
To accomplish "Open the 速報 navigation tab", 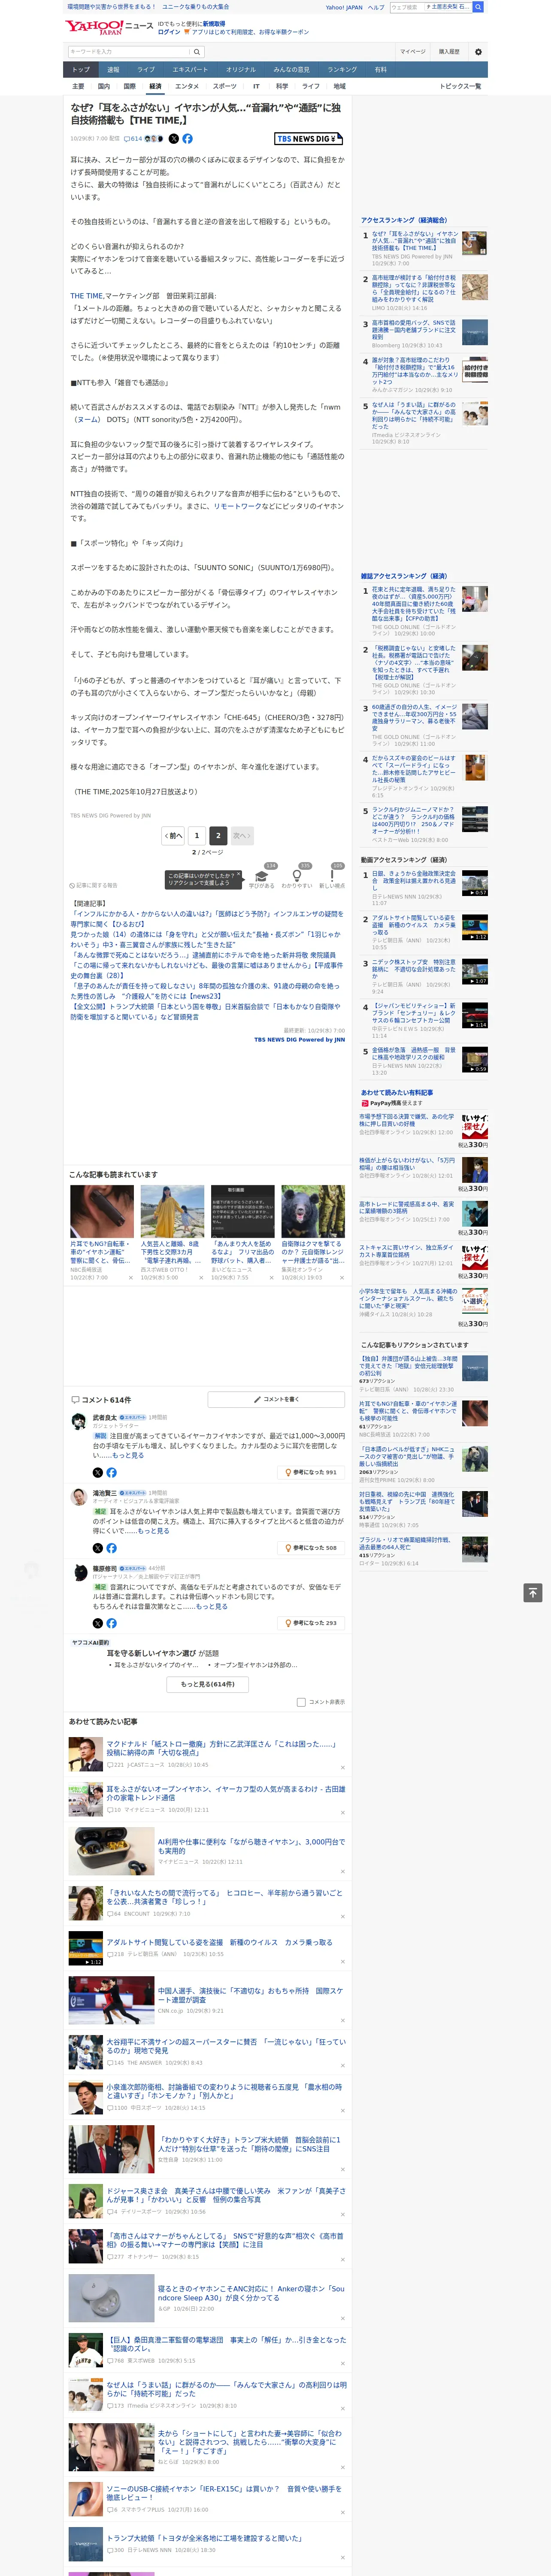I will pos(113,70).
